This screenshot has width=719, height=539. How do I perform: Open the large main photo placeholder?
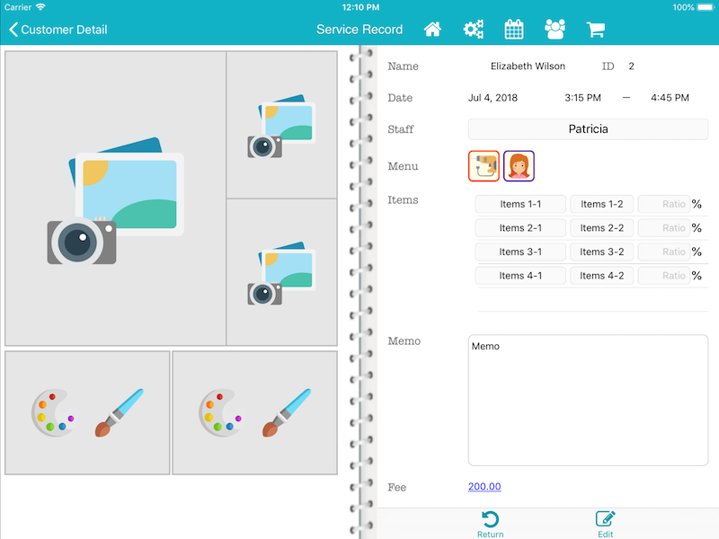tap(116, 199)
